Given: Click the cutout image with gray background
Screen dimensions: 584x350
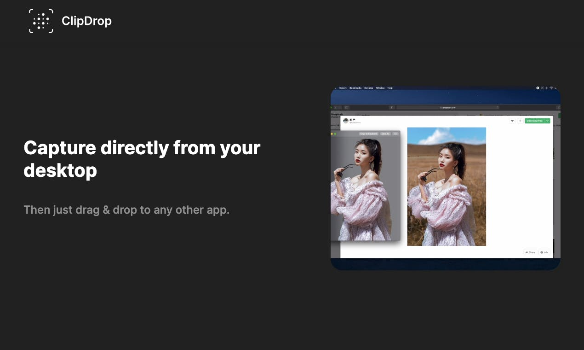Looking at the screenshot, I should click(x=365, y=189).
